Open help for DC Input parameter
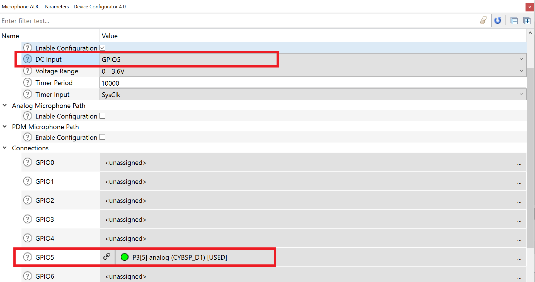Screen dimensions: 535x282 coord(27,59)
